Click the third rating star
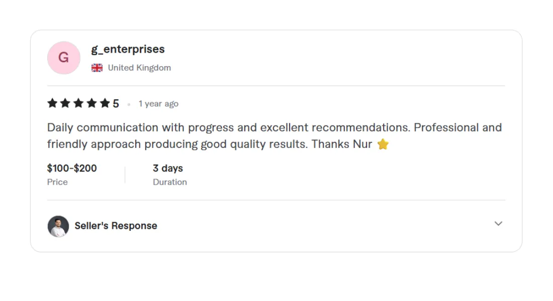 pyautogui.click(x=78, y=103)
